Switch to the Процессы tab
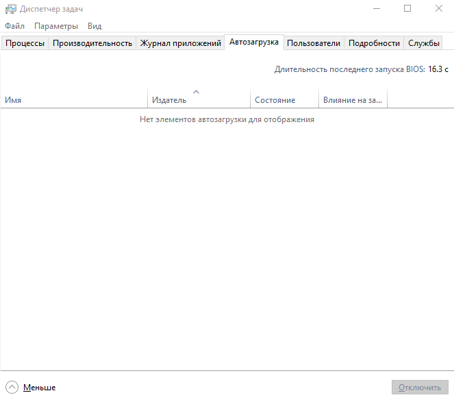The height and width of the screenshot is (404, 454). [x=25, y=43]
